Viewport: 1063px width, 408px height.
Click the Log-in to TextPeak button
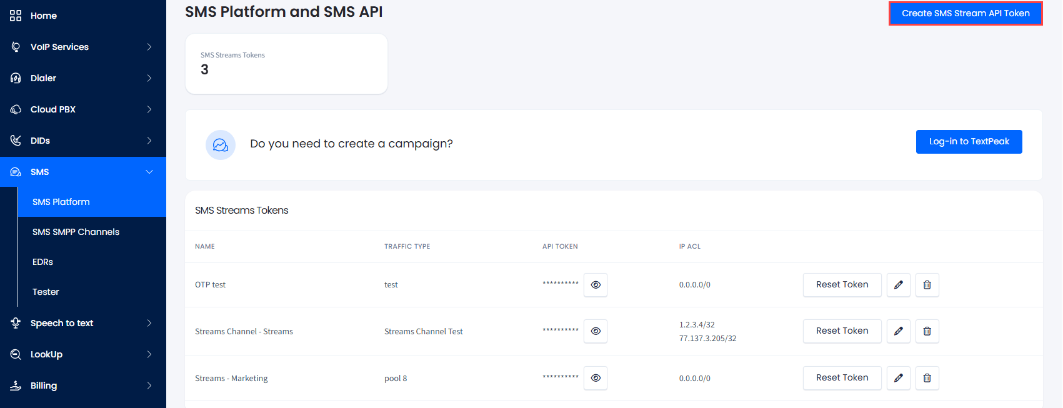tap(969, 142)
